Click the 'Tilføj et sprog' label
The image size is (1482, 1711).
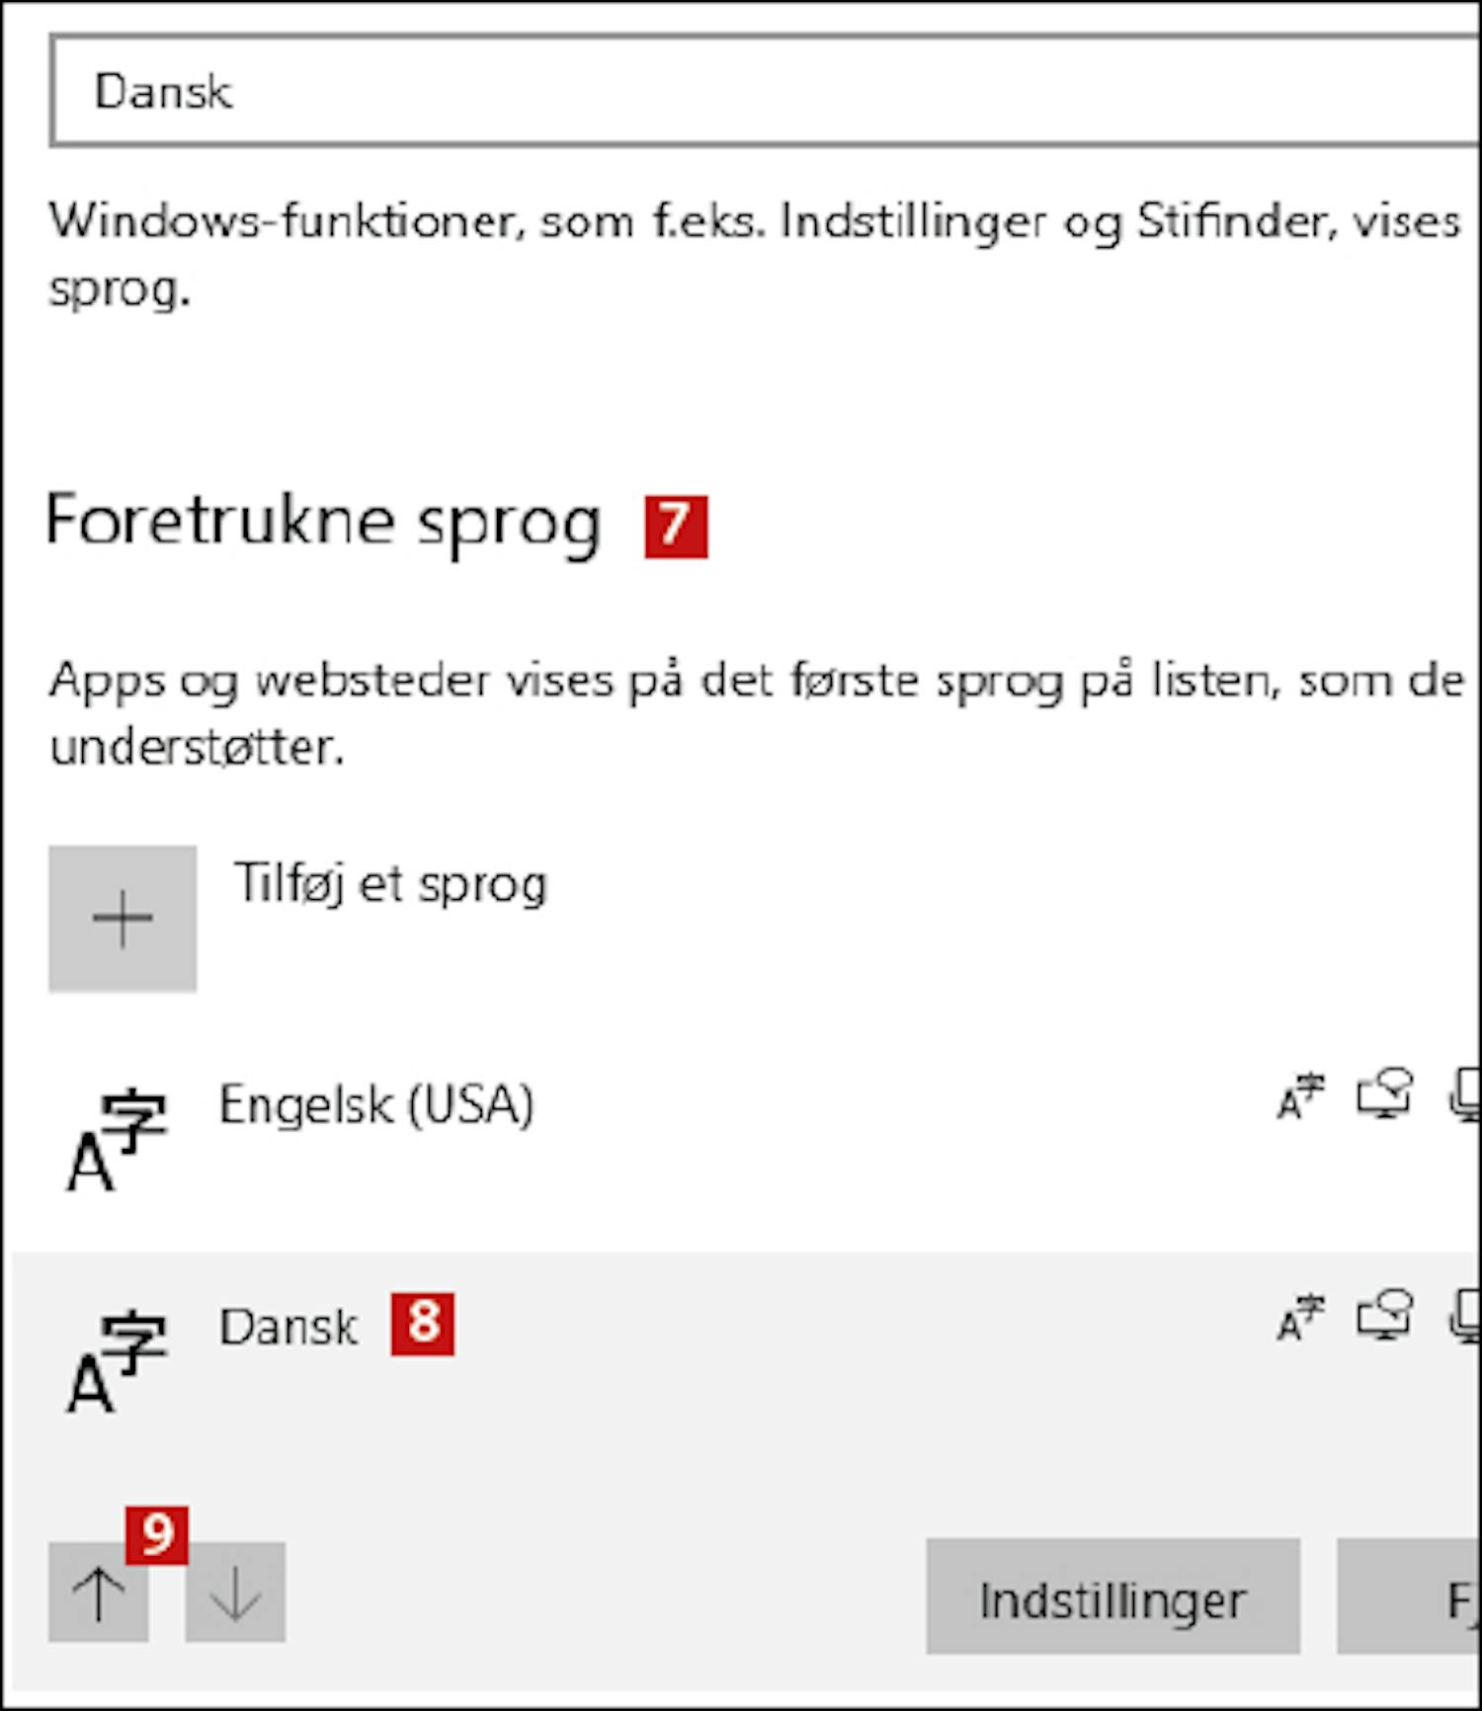pos(390,884)
